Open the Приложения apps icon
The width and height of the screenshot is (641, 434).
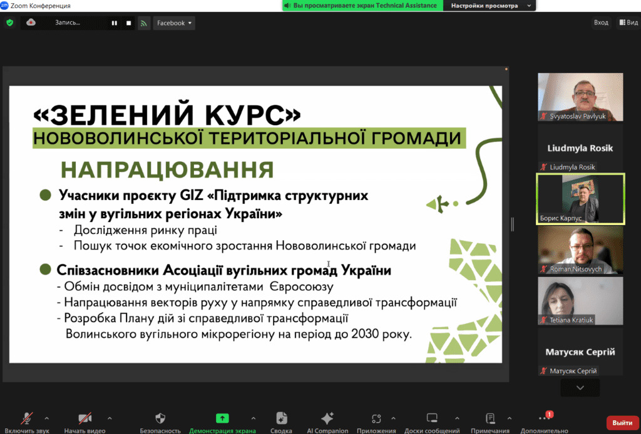tap(376, 418)
